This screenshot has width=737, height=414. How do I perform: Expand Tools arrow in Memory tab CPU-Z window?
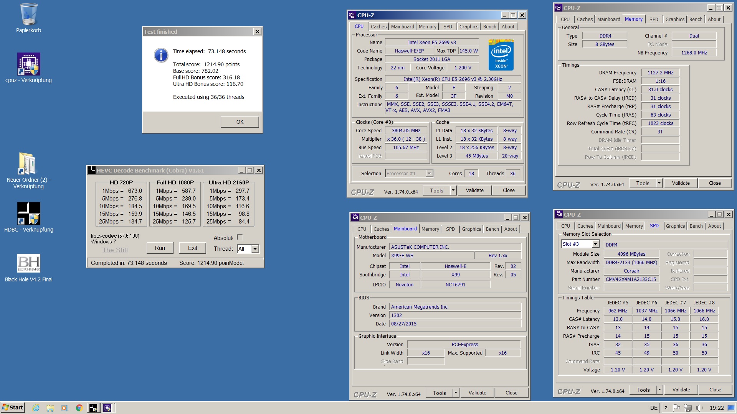pyautogui.click(x=659, y=183)
